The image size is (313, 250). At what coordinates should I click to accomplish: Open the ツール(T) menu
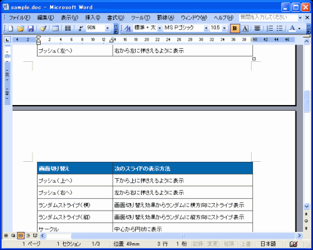click(140, 17)
